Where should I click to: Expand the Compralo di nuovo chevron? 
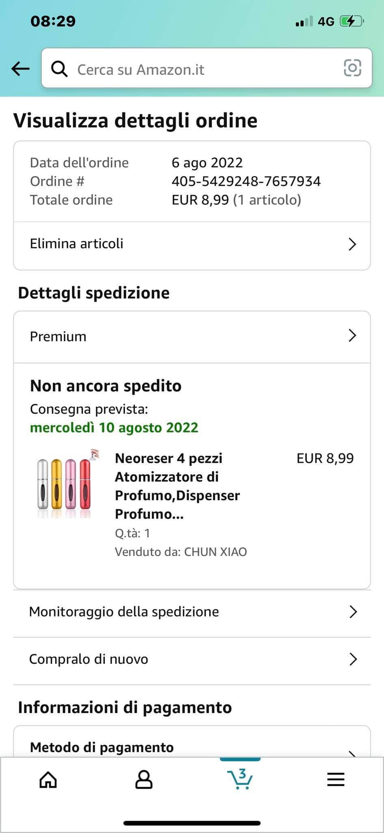(x=353, y=659)
